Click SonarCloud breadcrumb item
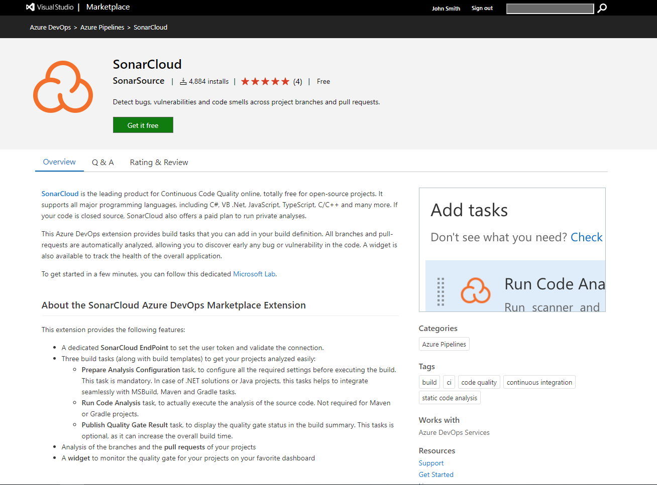657x485 pixels. (x=151, y=27)
